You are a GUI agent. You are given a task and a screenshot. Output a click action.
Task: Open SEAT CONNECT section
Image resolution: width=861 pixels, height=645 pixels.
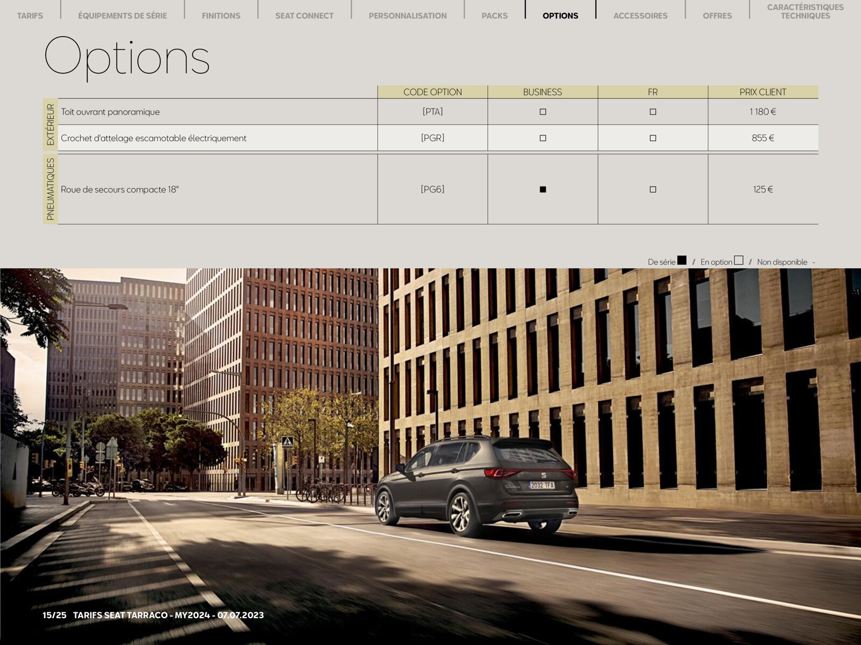[304, 16]
